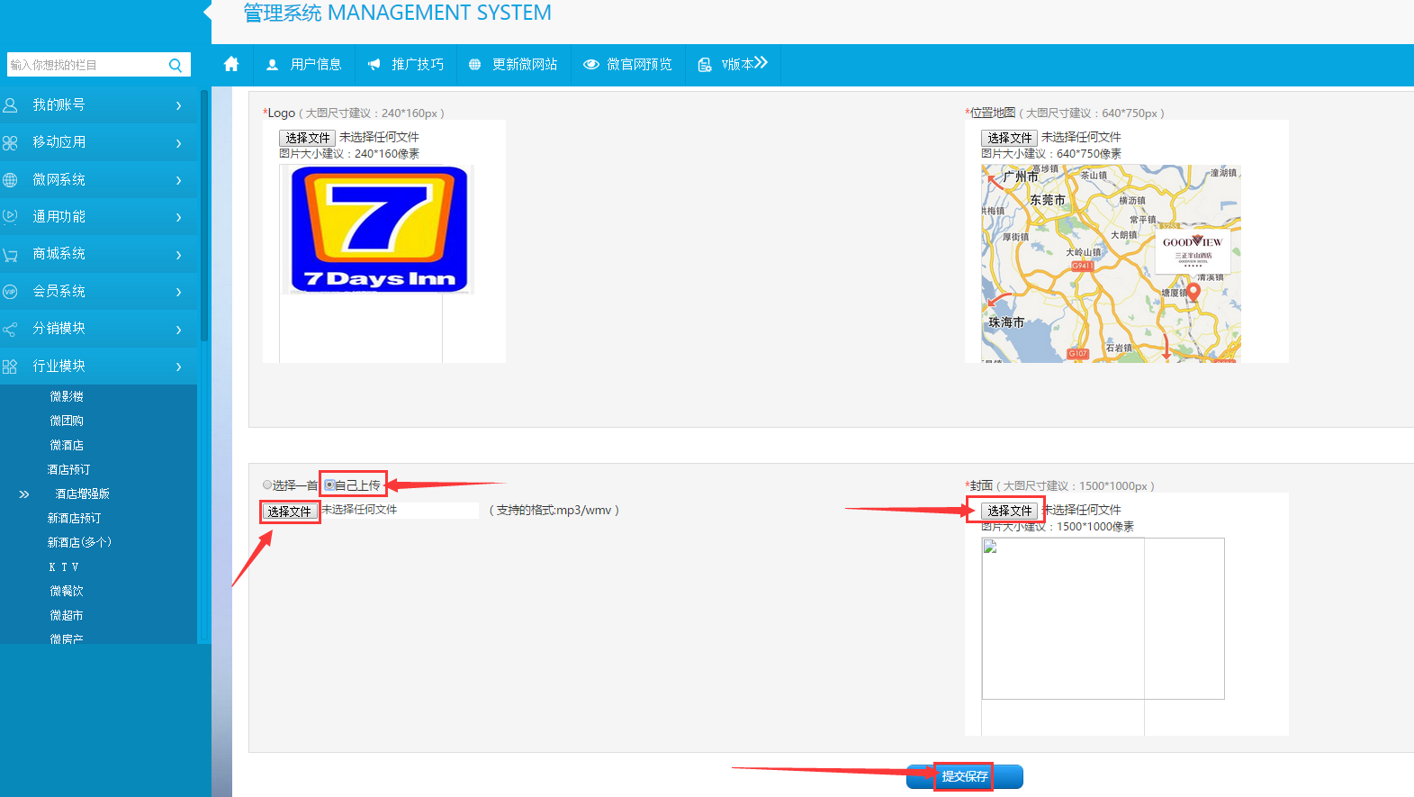Viewport: 1414px width, 797px height.
Task: Open 酒店增强版 in the sidebar submenu
Action: pyautogui.click(x=82, y=494)
